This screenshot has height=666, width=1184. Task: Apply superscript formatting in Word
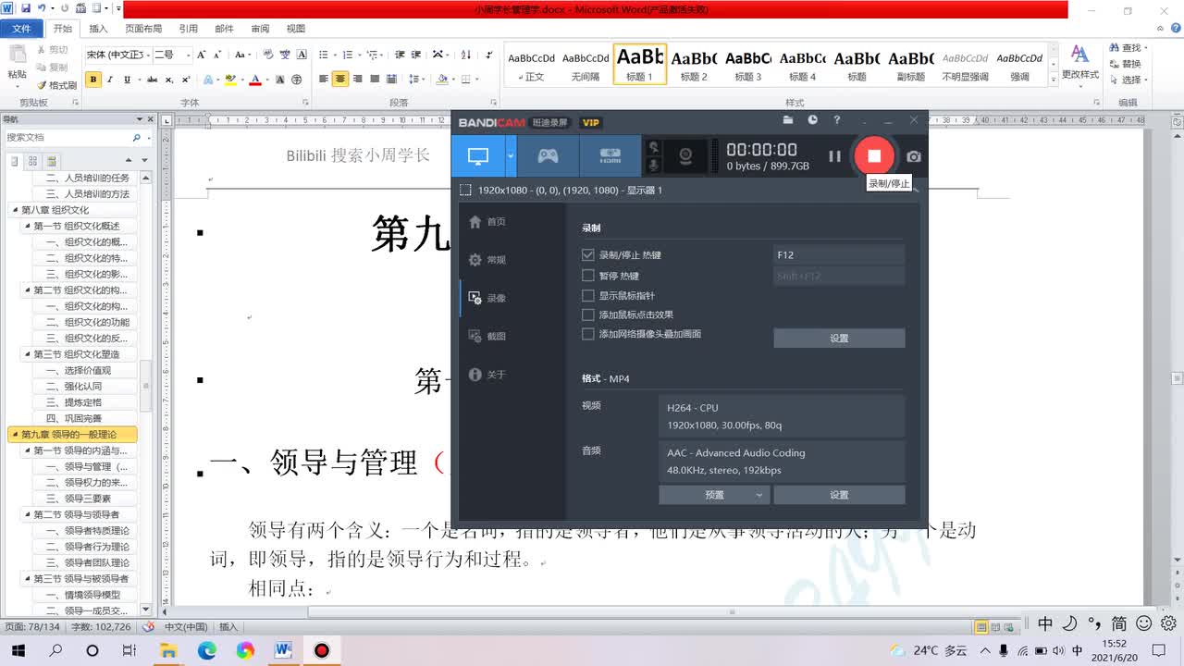(186, 80)
